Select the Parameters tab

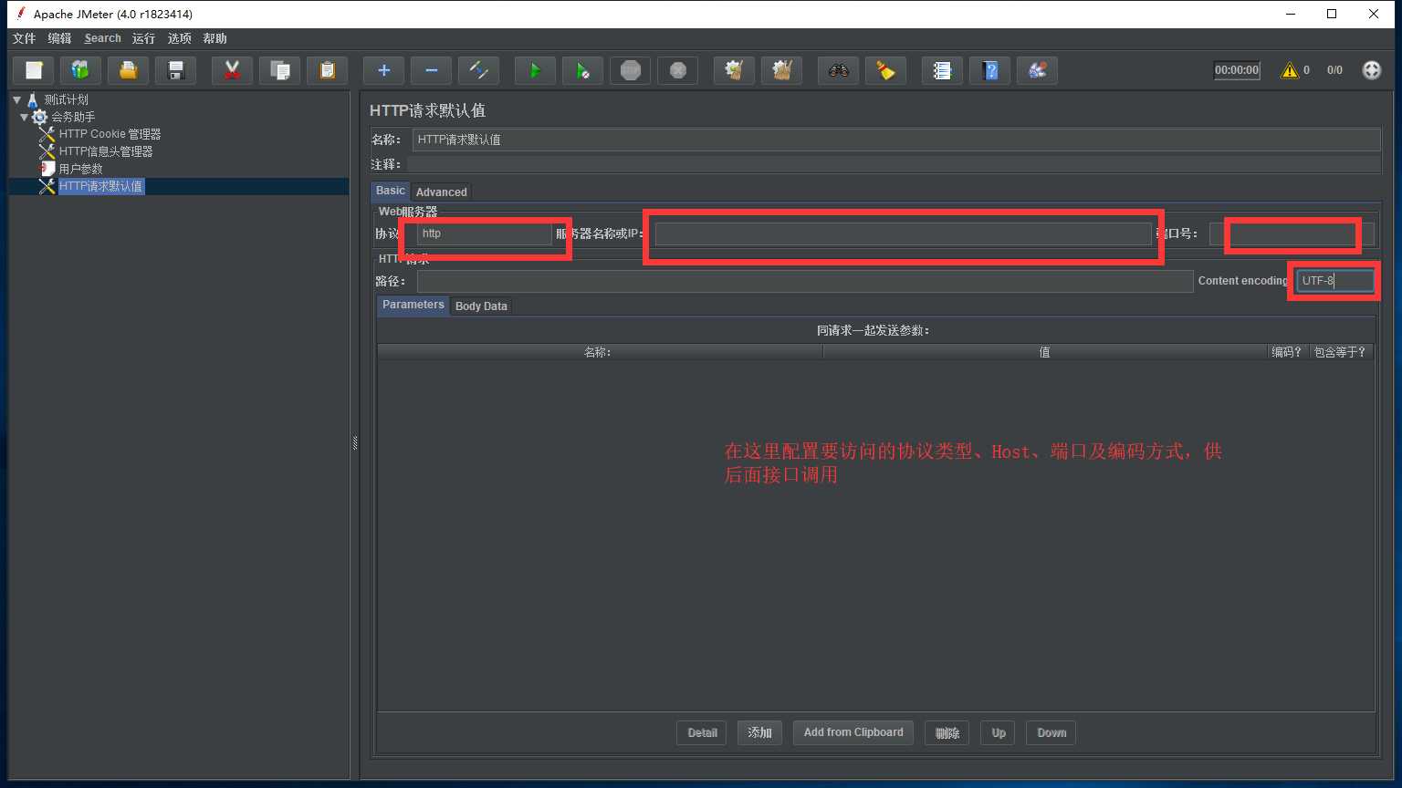click(x=413, y=305)
